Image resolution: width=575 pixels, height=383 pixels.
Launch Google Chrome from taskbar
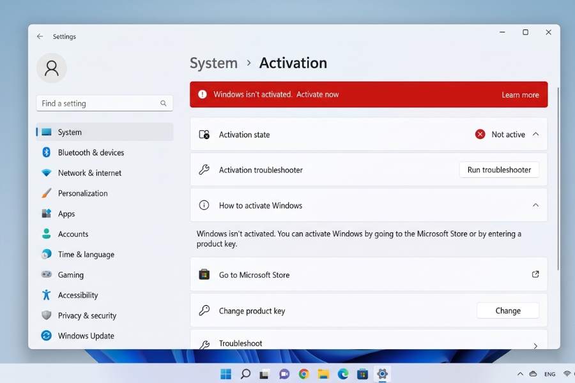point(303,374)
